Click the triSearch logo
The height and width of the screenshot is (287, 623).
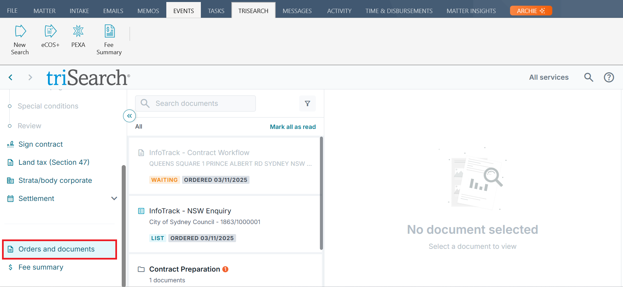coord(88,77)
